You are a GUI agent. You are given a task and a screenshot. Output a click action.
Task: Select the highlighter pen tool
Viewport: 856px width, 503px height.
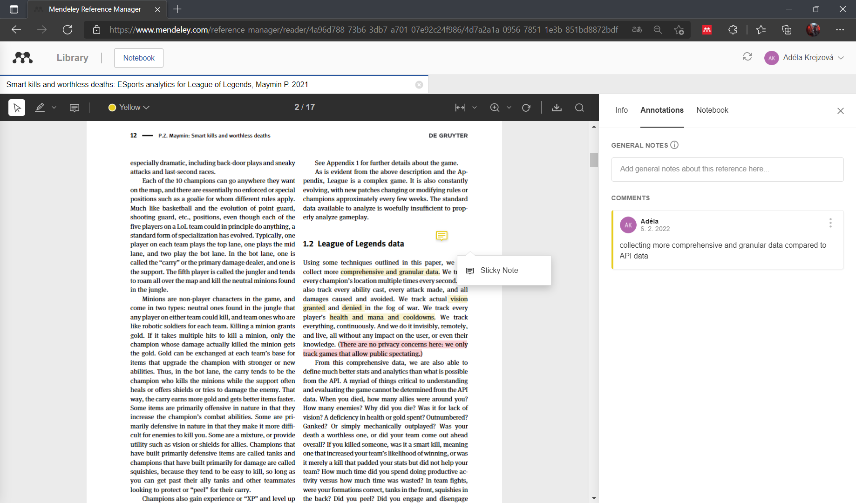point(40,108)
